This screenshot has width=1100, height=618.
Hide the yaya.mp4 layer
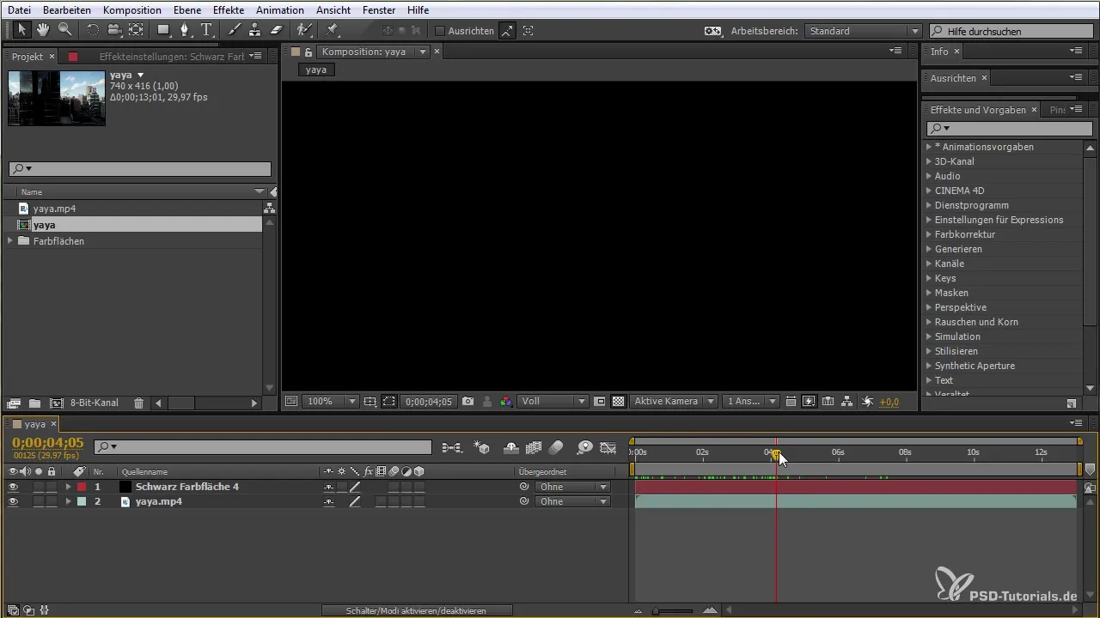pyautogui.click(x=13, y=501)
